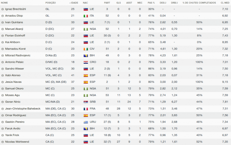Sort table by POSIÇÃO column header
Screen dimensions: 231x145
tap(51, 3)
